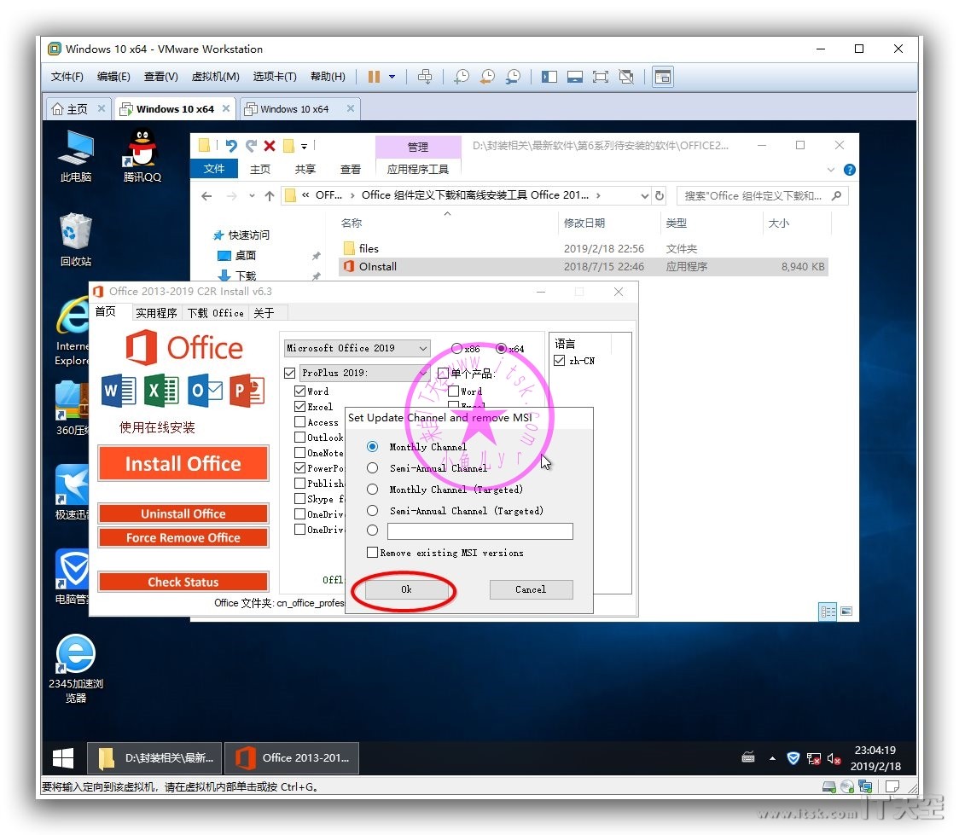Click the Check Status button

(x=183, y=582)
